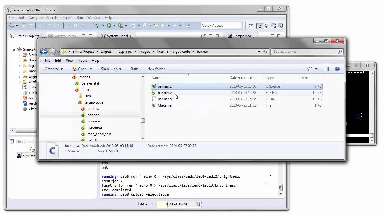Click the Open button in Explorer toolbar
The image size is (384, 216).
pyautogui.click(x=79, y=69)
